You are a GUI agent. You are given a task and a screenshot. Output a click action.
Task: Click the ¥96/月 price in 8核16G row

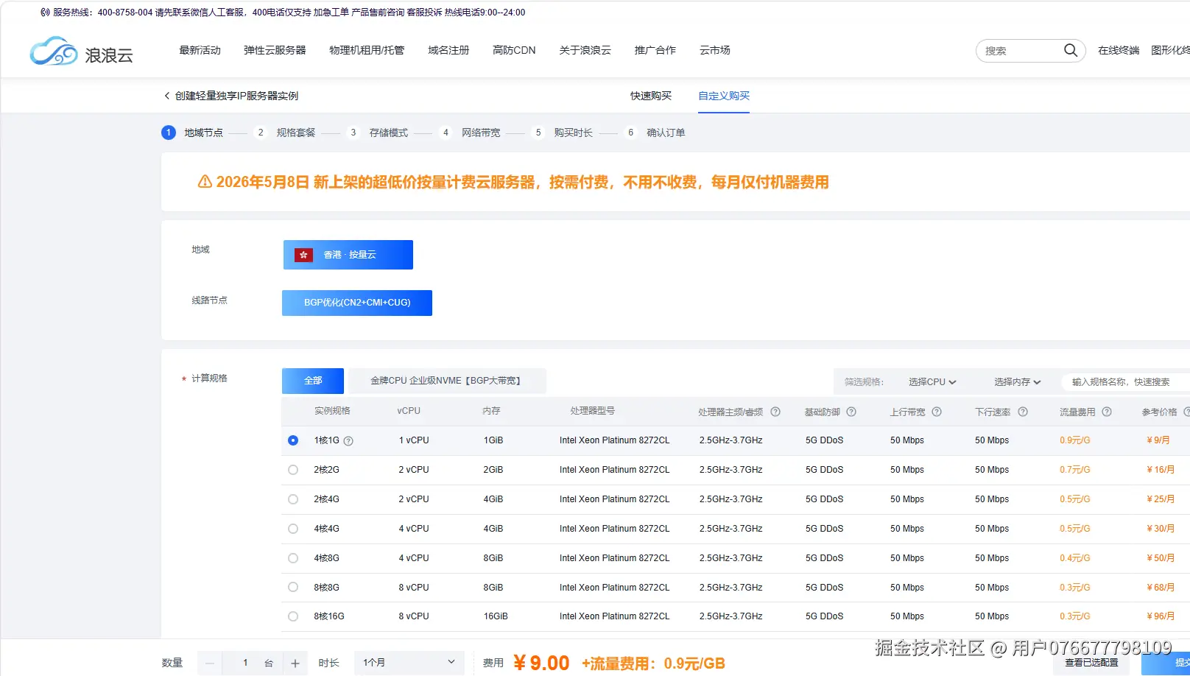(1161, 616)
